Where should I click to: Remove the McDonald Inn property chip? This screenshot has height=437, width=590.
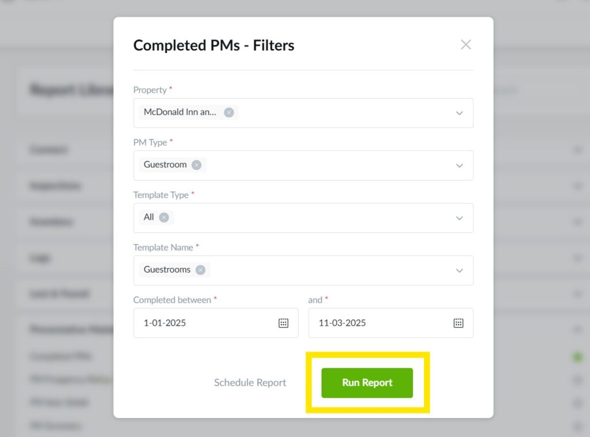coord(229,112)
